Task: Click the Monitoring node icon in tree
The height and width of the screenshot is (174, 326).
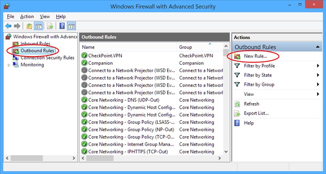Action: [16, 65]
